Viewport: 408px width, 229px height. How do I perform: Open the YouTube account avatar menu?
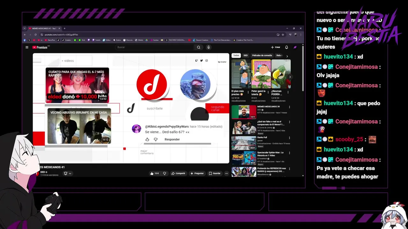pos(295,47)
